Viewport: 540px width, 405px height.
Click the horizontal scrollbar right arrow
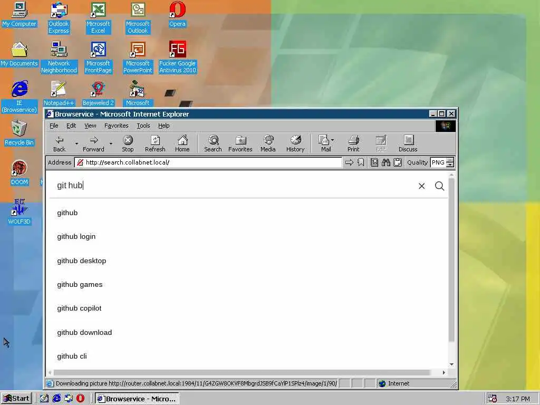point(444,372)
